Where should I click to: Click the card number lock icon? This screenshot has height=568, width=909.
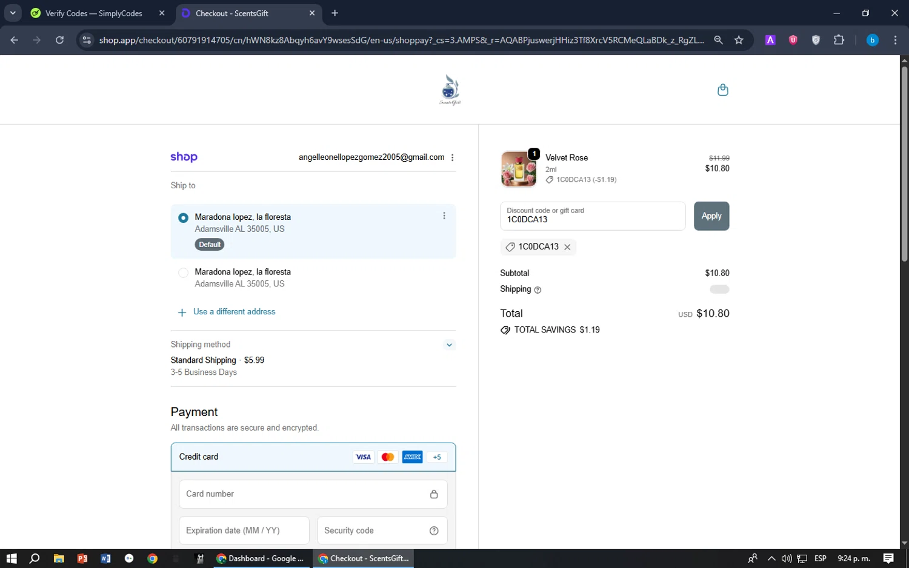coord(434,494)
